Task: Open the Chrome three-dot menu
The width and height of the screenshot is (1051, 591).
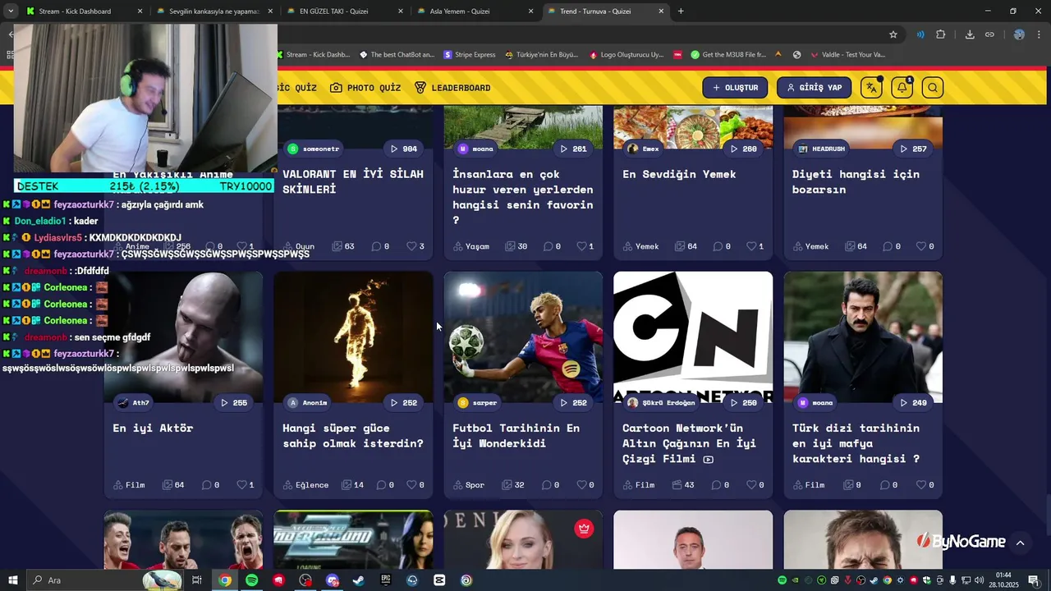Action: [1040, 34]
